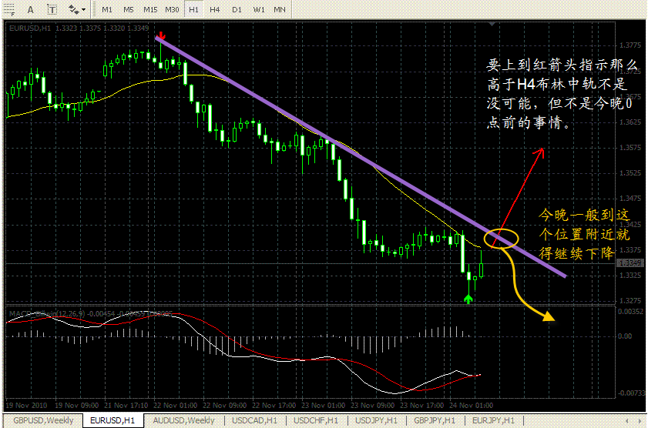The image size is (648, 428).
Task: Switch chart to H4 timeframe
Action: pyautogui.click(x=214, y=9)
